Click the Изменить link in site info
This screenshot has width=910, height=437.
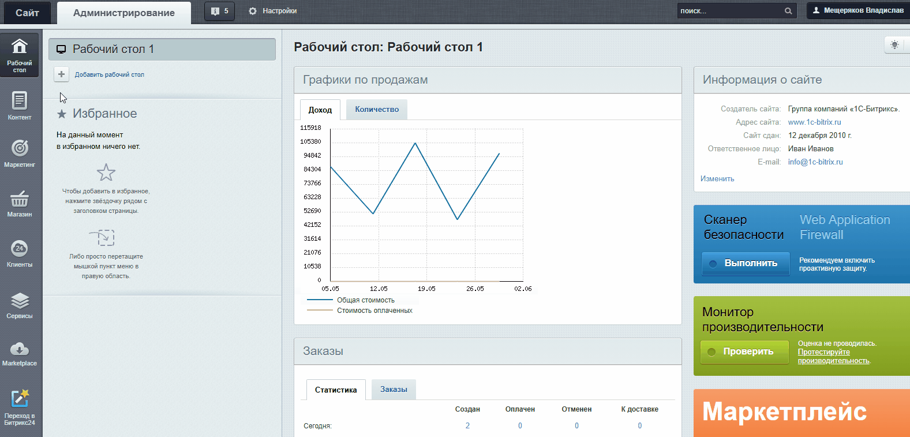[717, 179]
